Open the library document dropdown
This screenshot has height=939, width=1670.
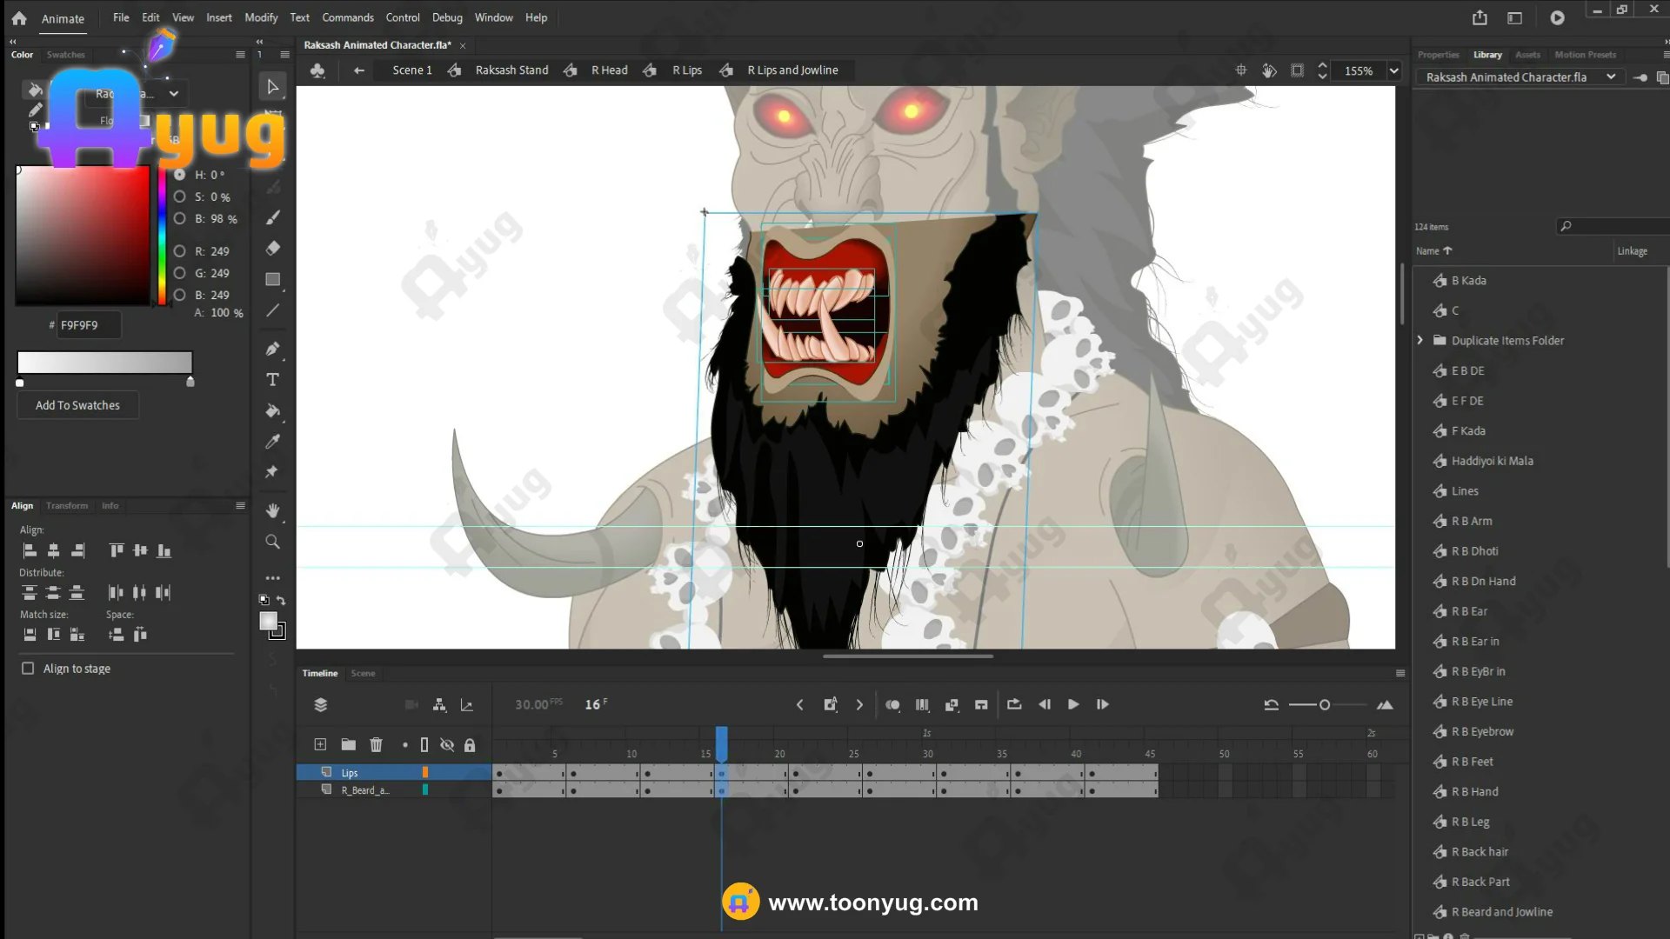(x=1610, y=77)
